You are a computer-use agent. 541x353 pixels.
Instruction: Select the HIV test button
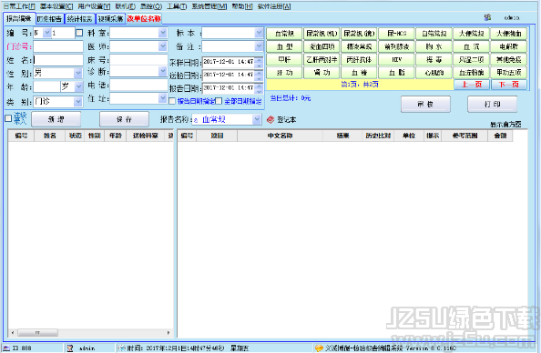tap(396, 60)
